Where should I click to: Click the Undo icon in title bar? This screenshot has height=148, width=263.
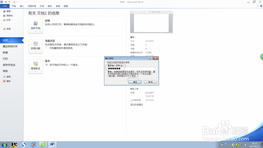9,2
